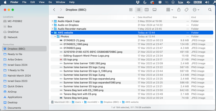Image resolution: width=216 pixels, height=111 pixels.
Task: Go back with the left chevron button
Action: tap(54, 10)
